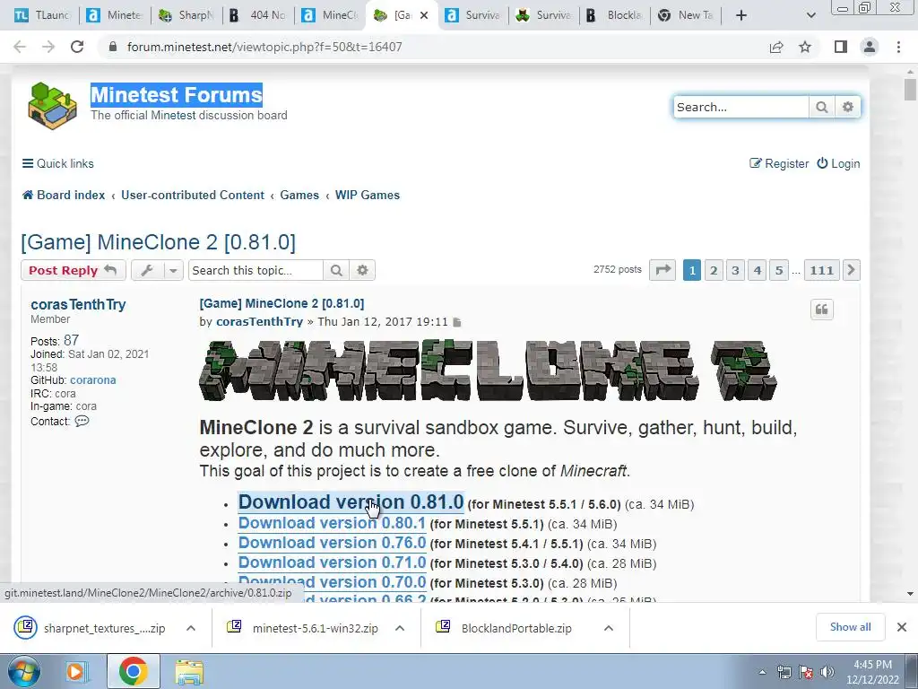
Task: Open WIP Games breadcrumb
Action: (x=367, y=195)
